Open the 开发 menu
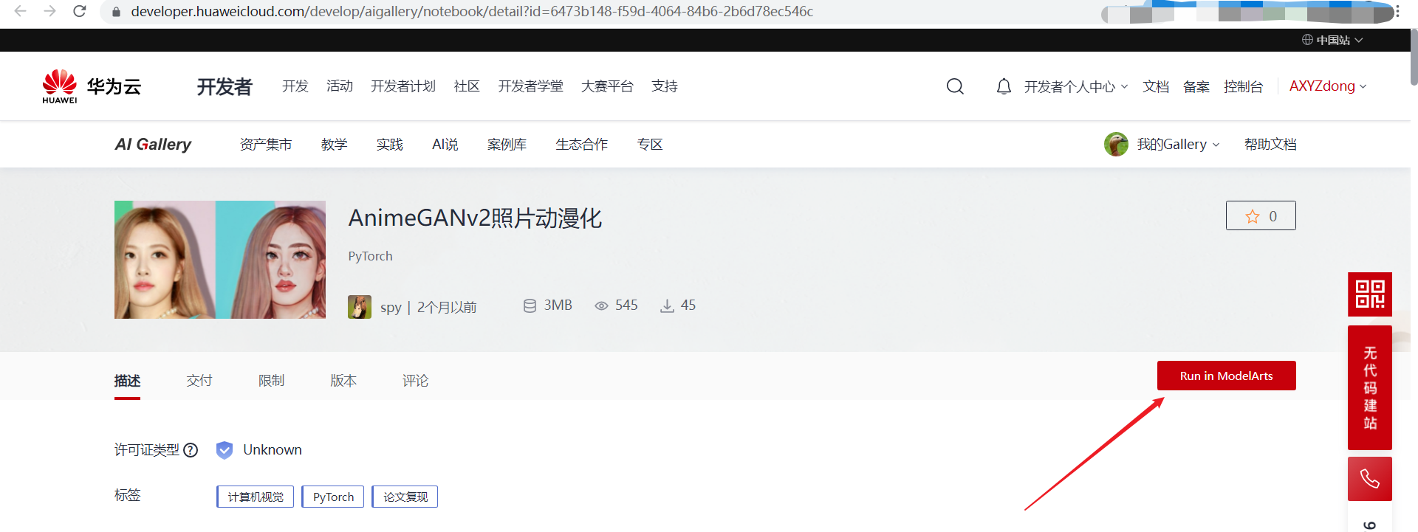Viewport: 1418px width, 532px height. 295,86
